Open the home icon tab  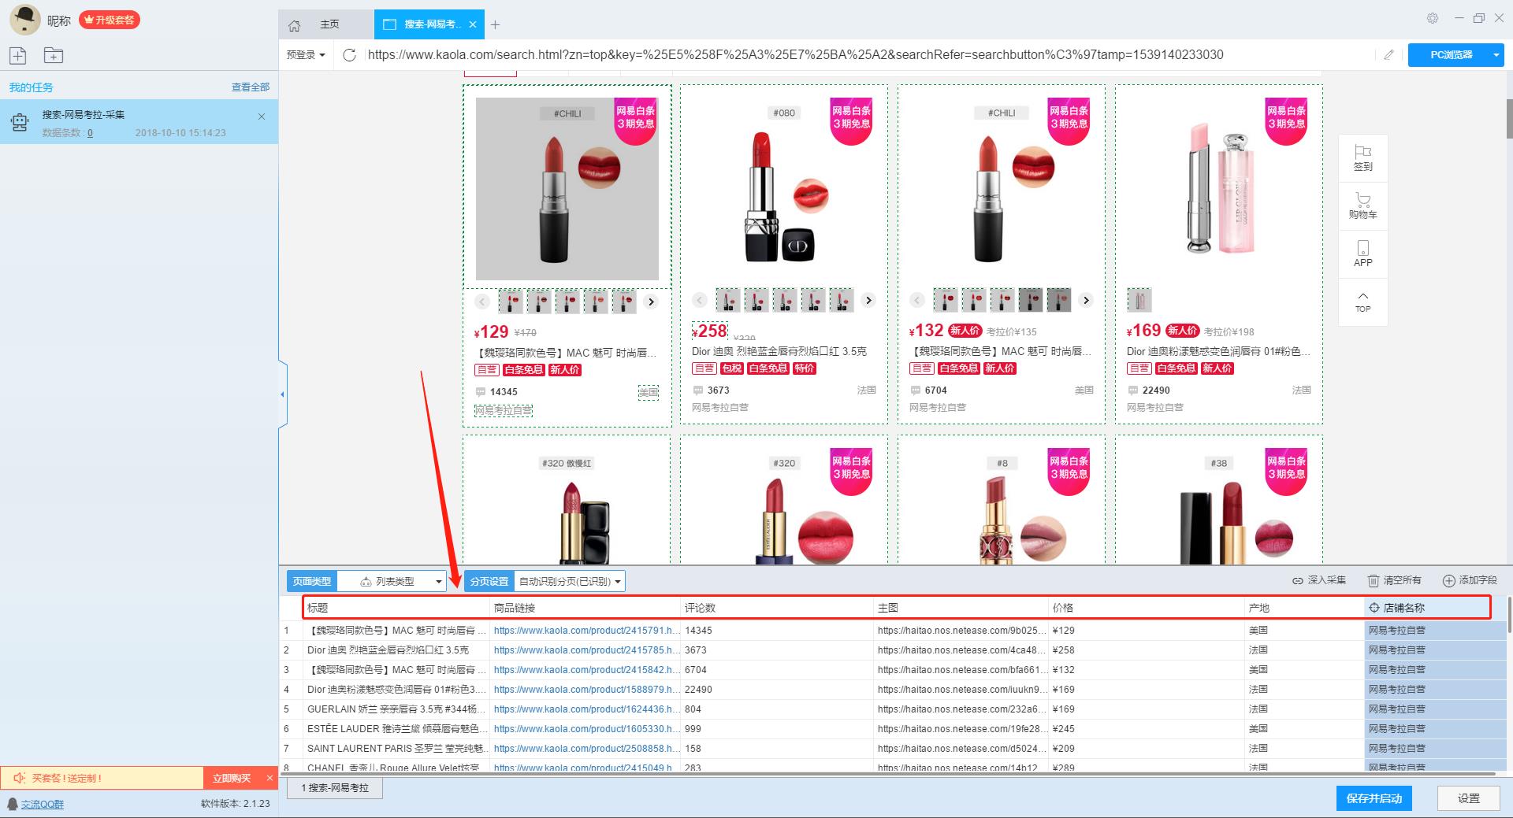(x=295, y=25)
